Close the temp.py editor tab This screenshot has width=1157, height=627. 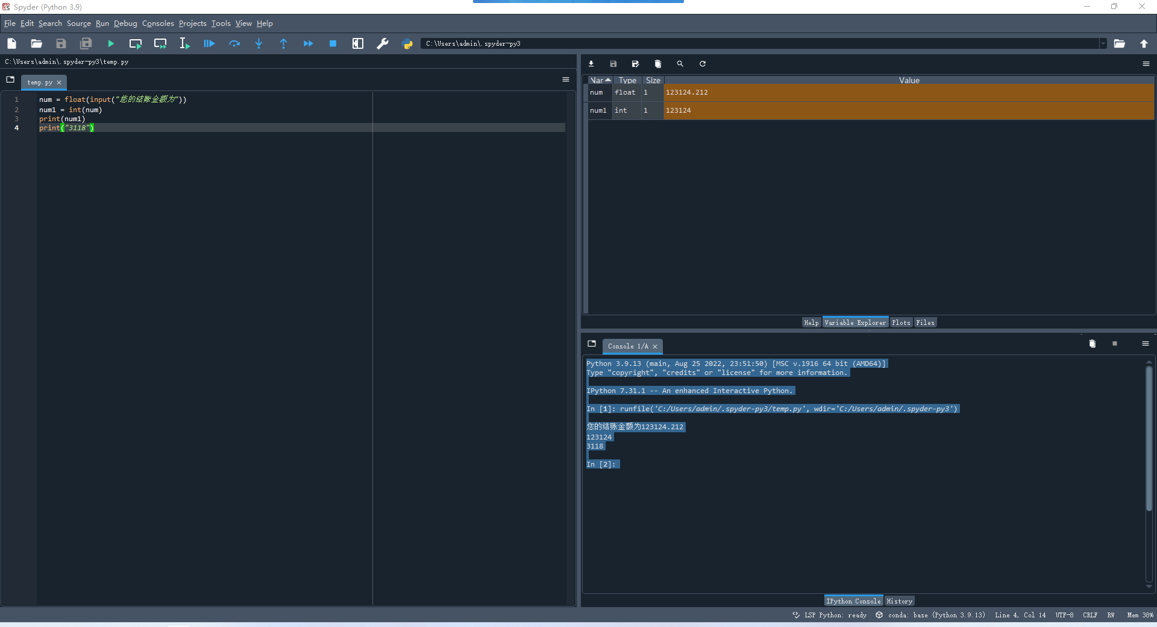click(59, 83)
